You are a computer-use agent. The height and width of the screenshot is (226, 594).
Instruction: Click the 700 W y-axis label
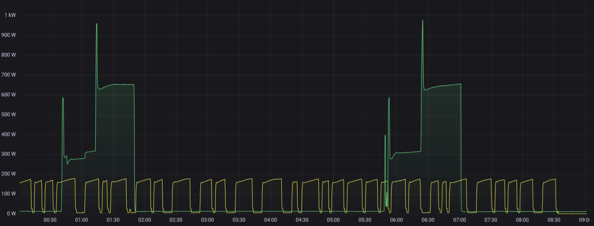(9, 75)
